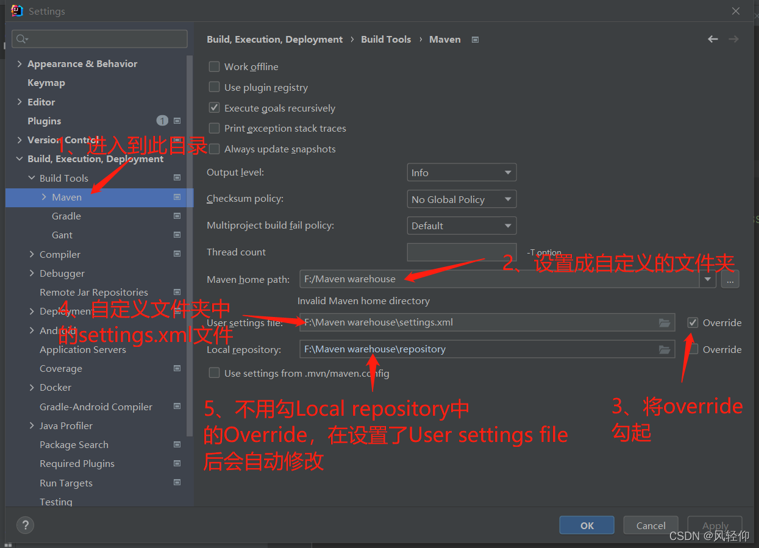This screenshot has height=548, width=759.
Task: Open the Coverage settings page
Action: [x=61, y=368]
